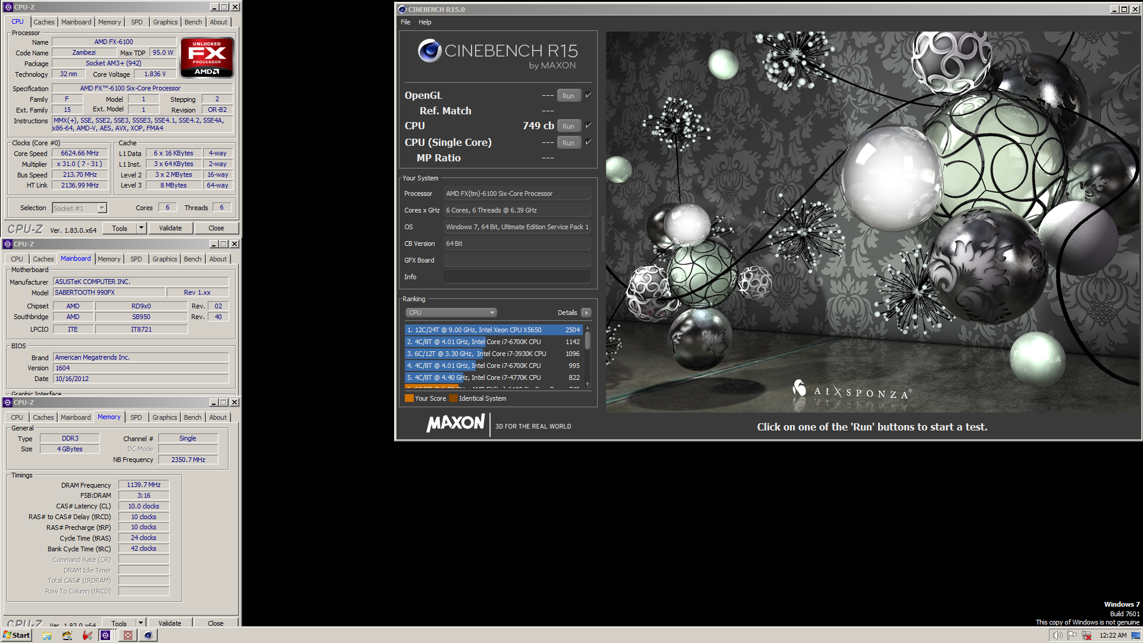Click the system clock showing 12:22 AM

coord(1113,635)
